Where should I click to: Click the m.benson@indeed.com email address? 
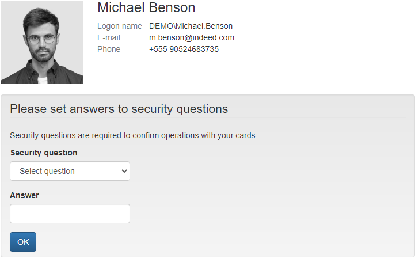(191, 37)
